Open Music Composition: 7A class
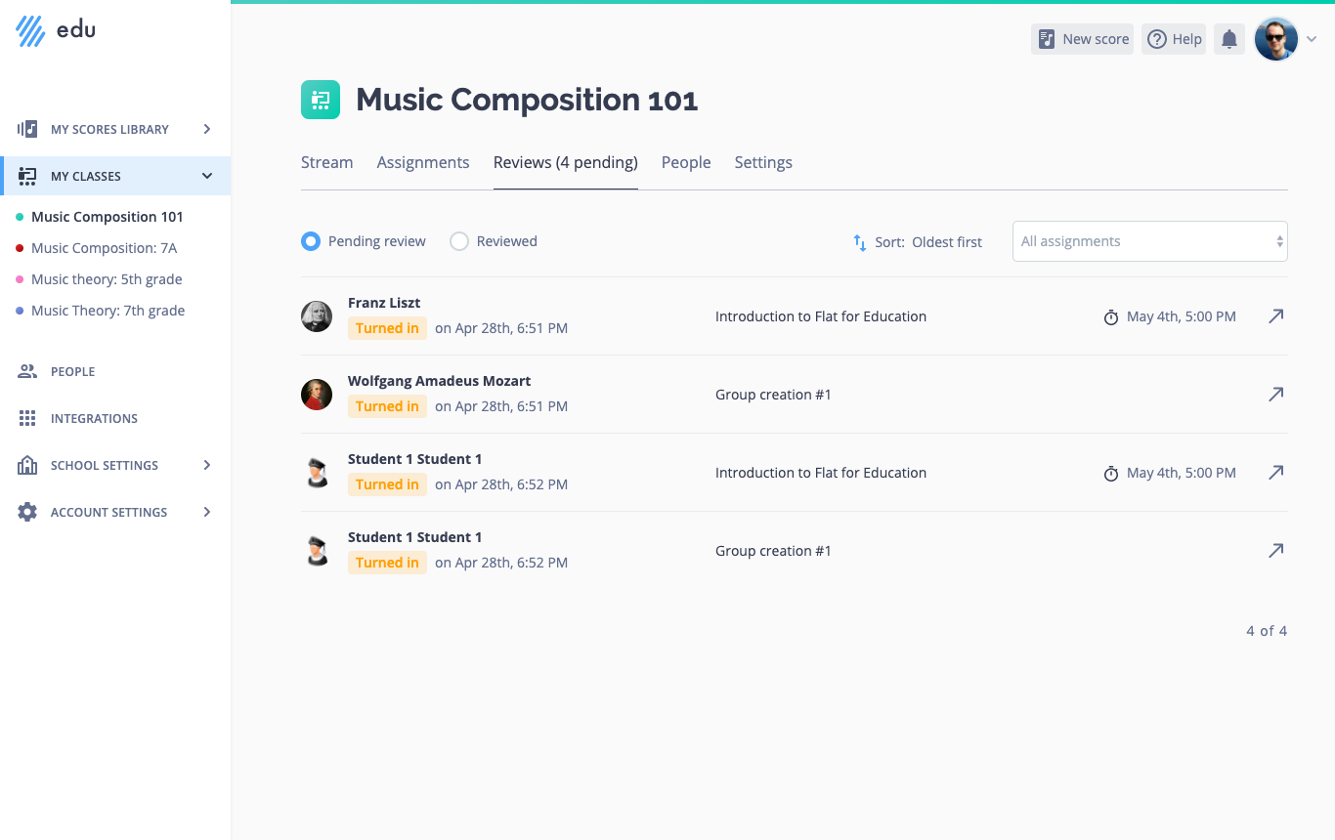This screenshot has height=840, width=1335. point(105,248)
